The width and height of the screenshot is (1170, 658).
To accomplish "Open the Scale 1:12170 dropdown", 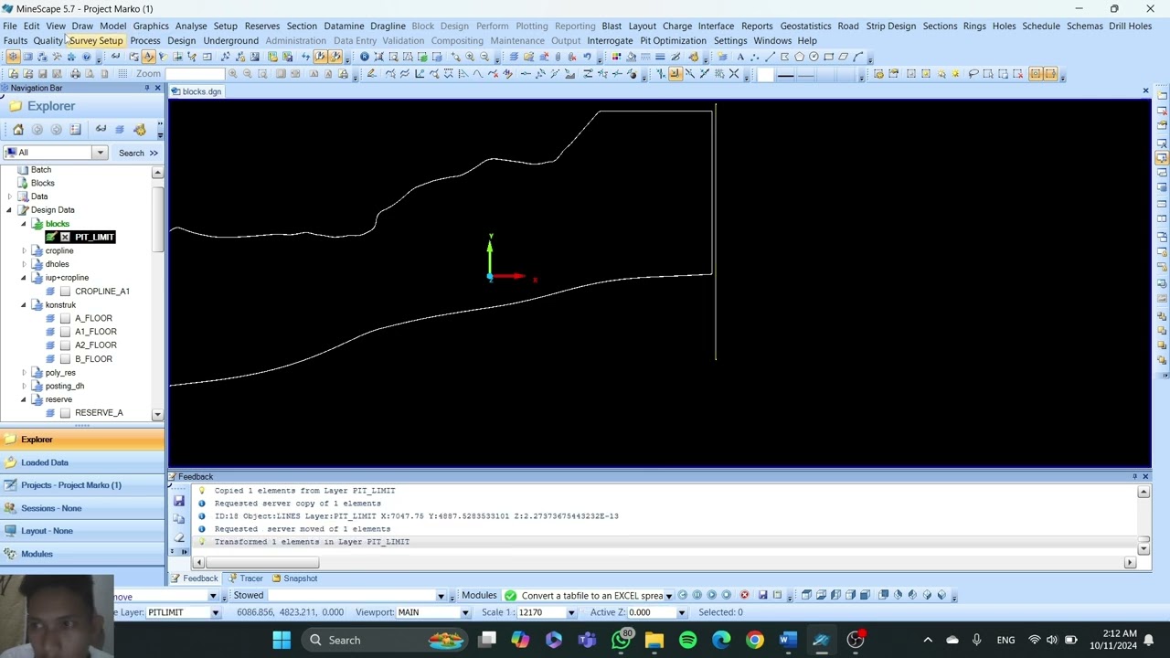I will click(571, 612).
